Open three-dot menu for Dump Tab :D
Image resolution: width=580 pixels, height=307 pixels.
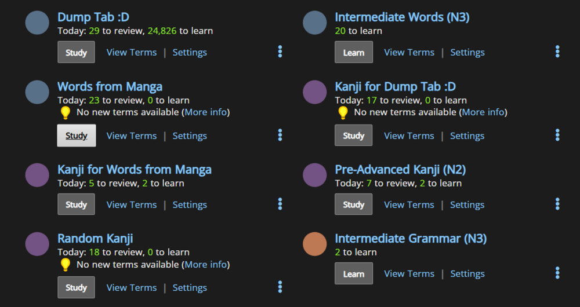pyautogui.click(x=280, y=52)
